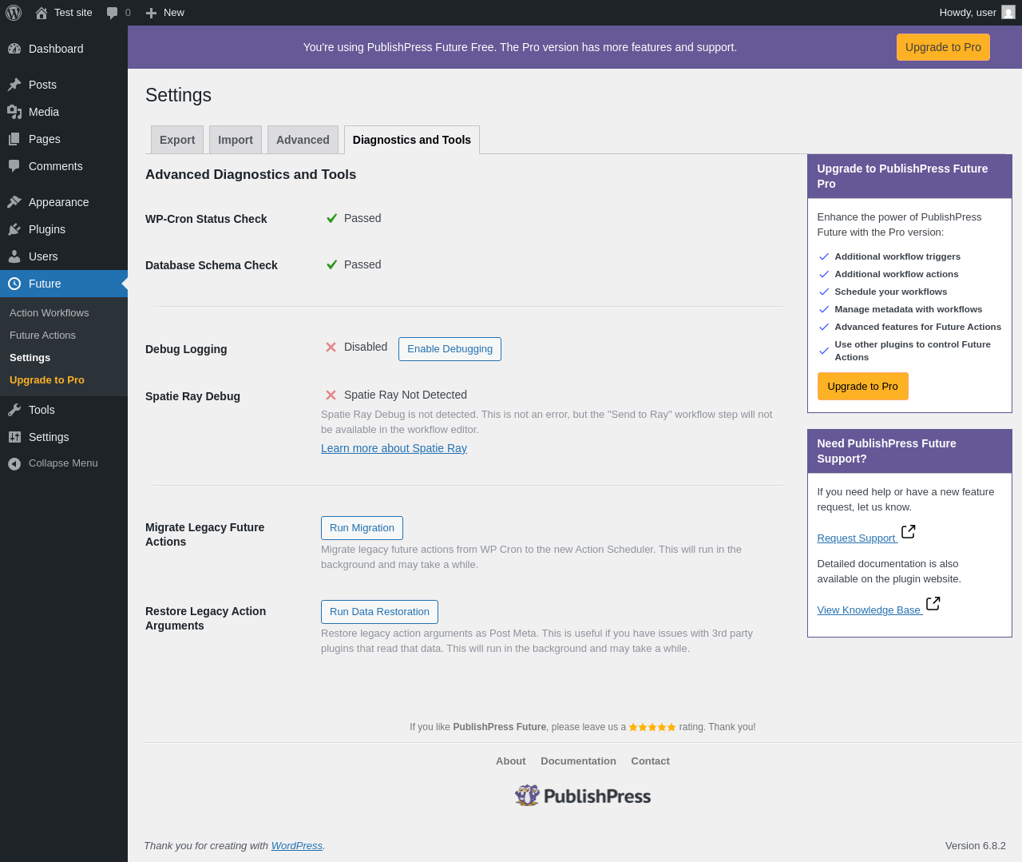This screenshot has width=1022, height=862.
Task: Click the Pages icon in sidebar
Action: click(14, 139)
